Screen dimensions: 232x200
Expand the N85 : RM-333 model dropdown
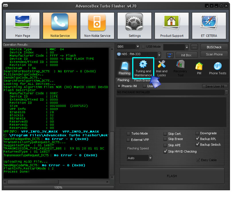point(159,55)
